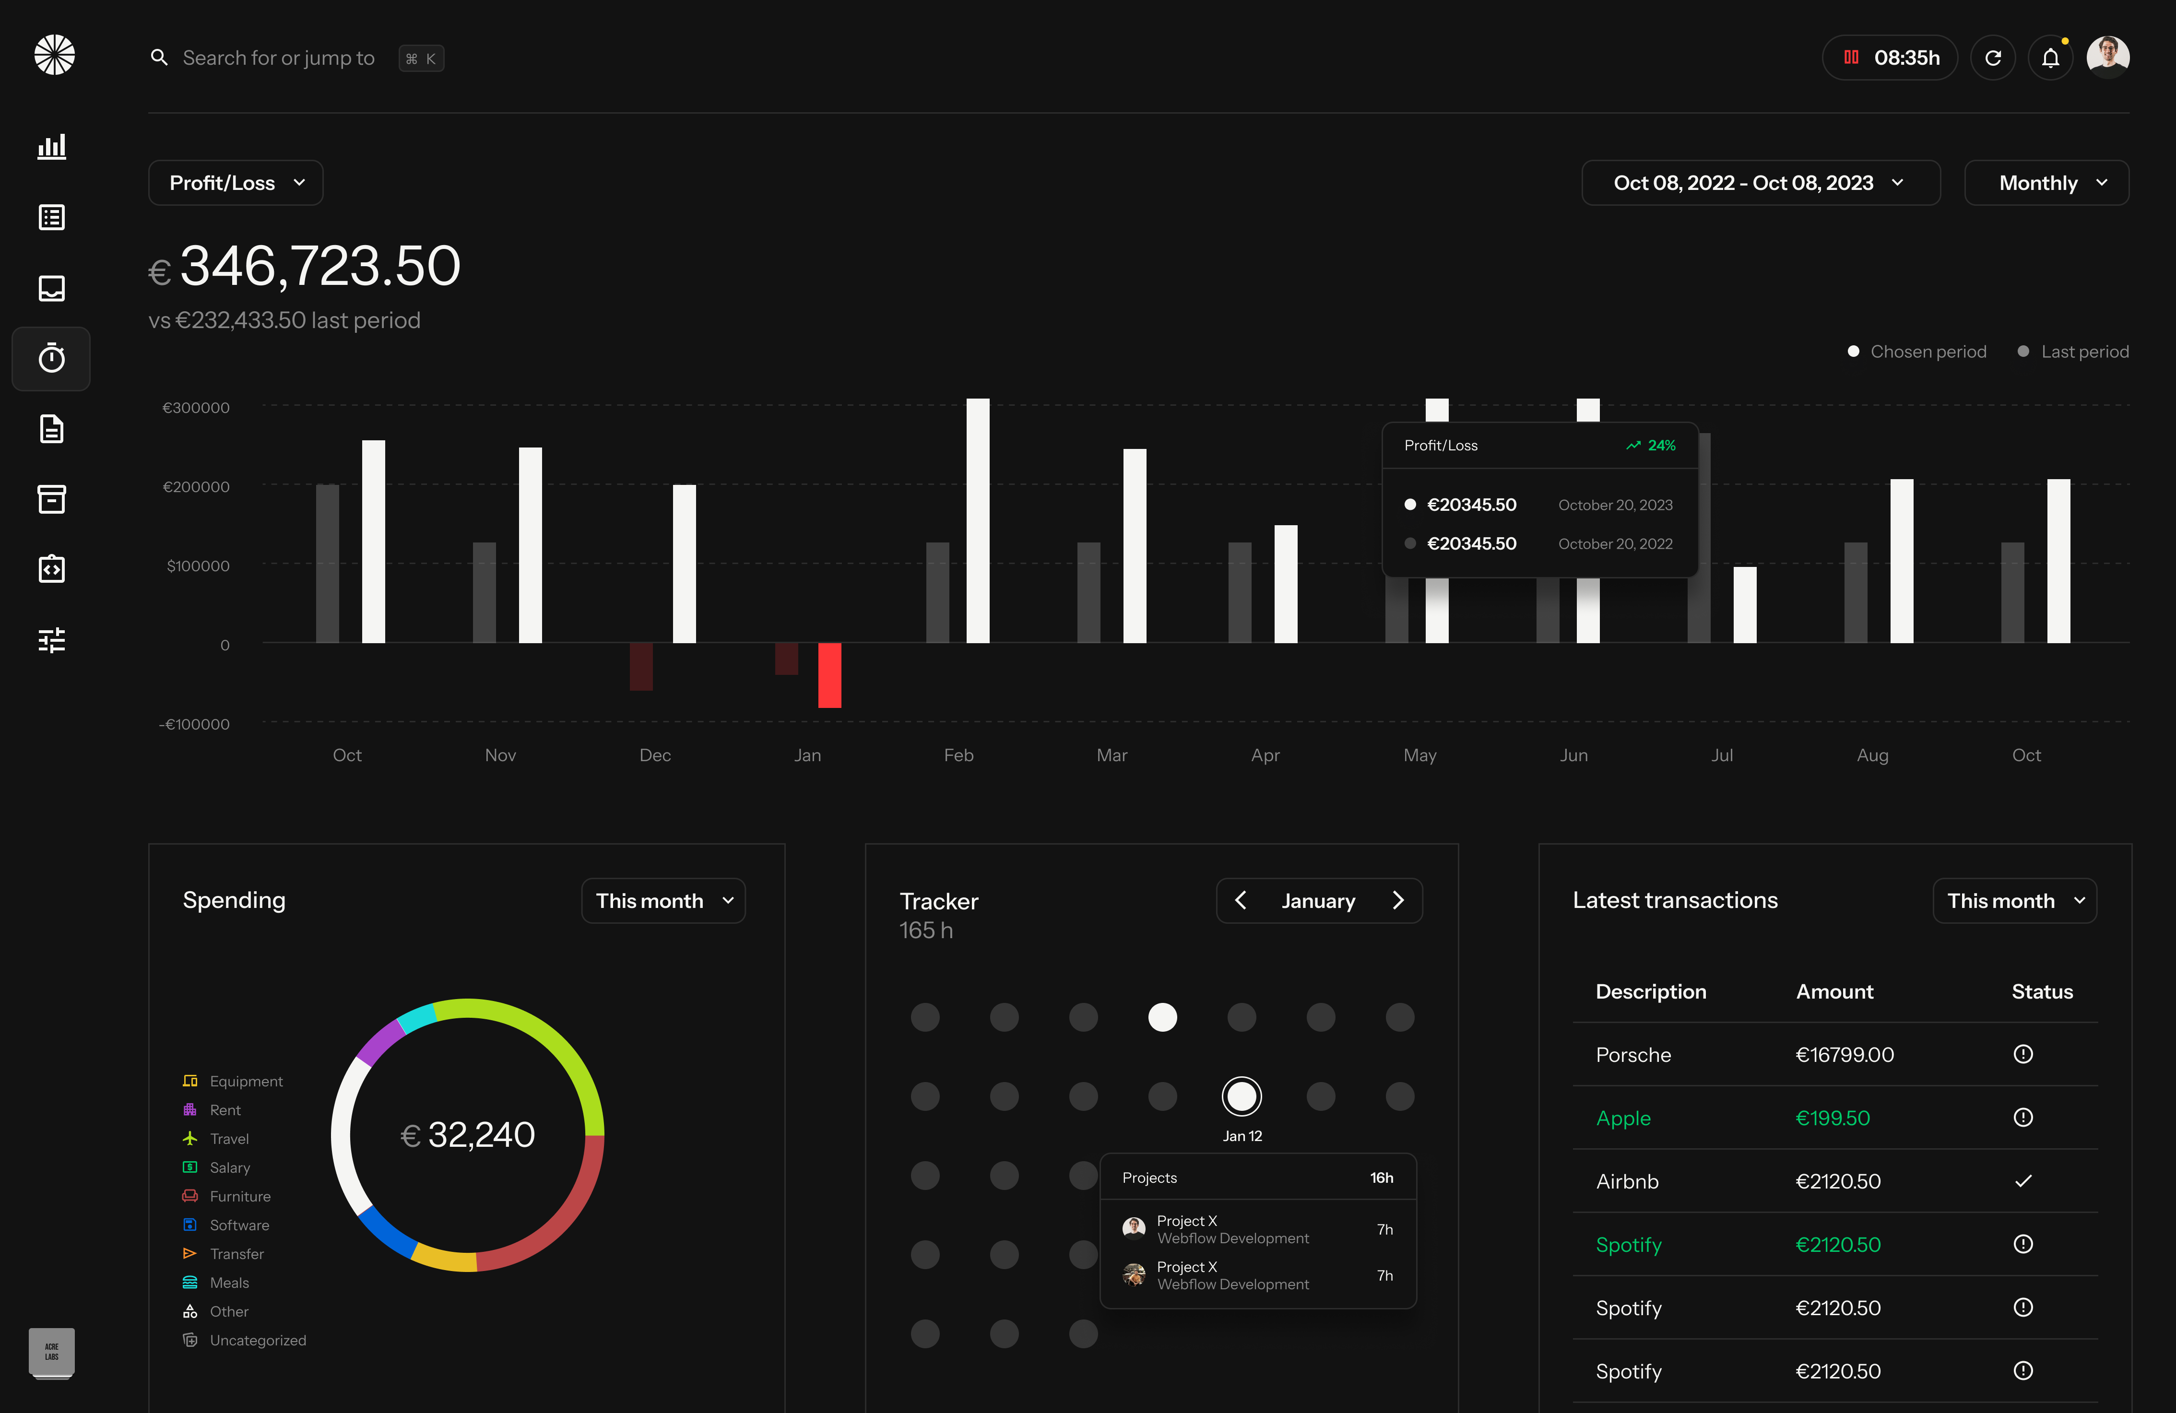The width and height of the screenshot is (2176, 1413).
Task: Open the bar chart overview in the sidebar
Action: point(51,146)
